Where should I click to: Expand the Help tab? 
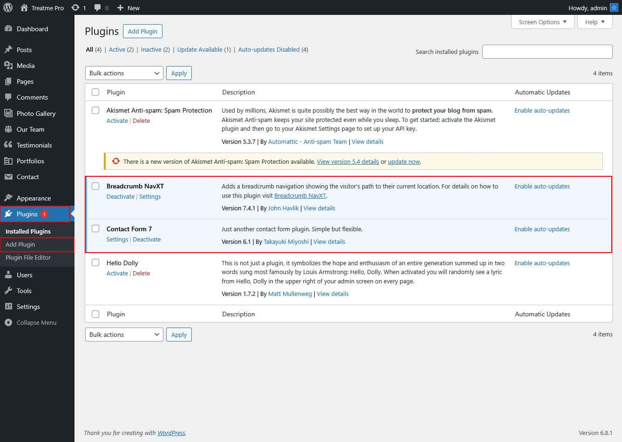(x=595, y=22)
